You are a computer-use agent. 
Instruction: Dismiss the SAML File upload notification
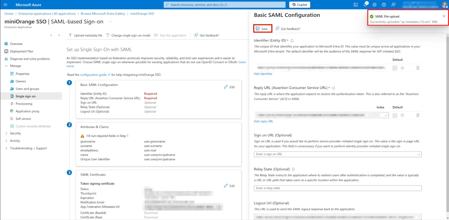(444, 16)
